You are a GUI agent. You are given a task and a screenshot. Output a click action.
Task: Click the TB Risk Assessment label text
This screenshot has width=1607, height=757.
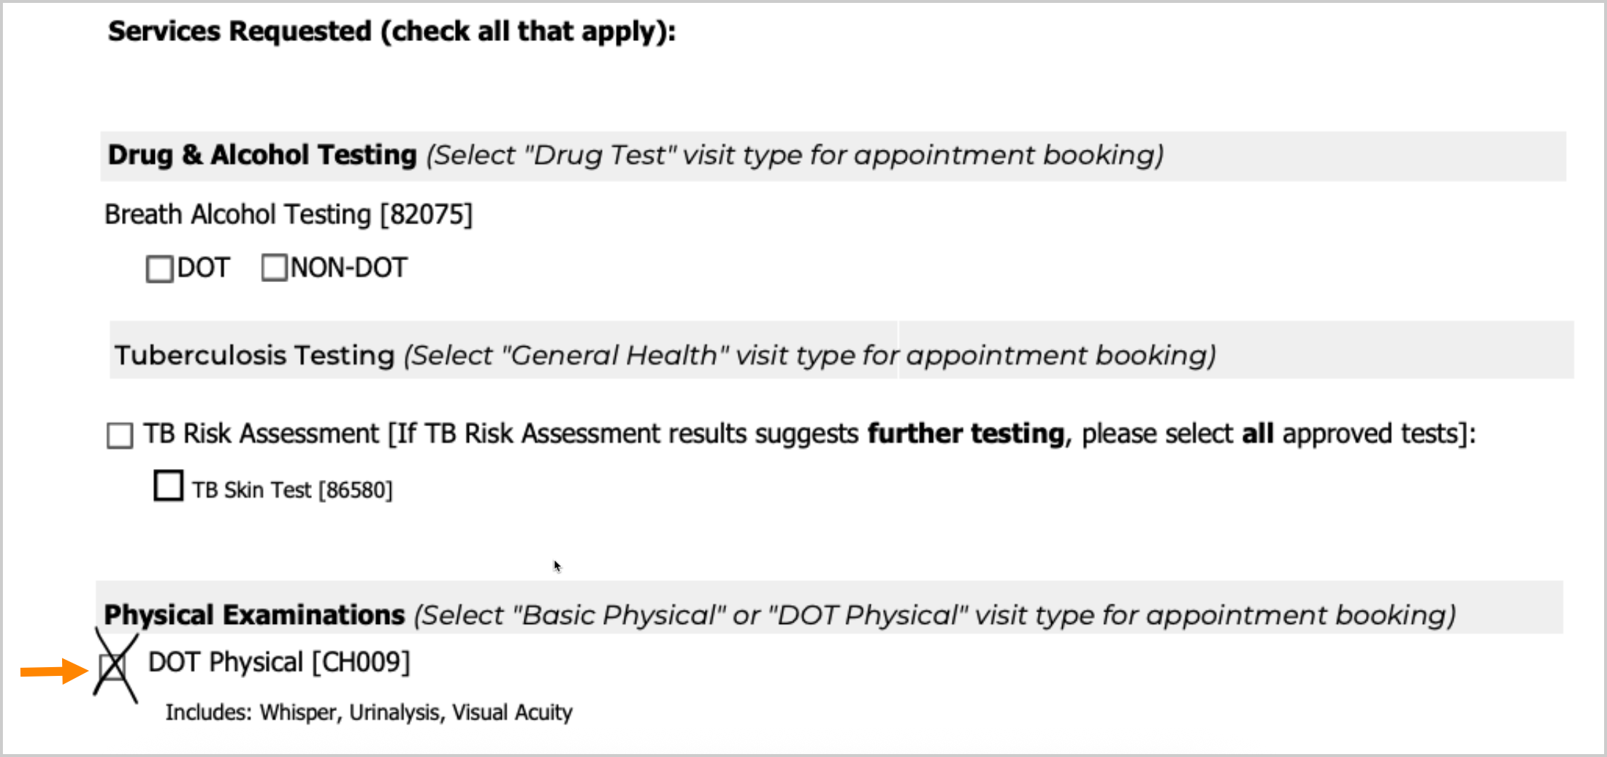pos(261,434)
